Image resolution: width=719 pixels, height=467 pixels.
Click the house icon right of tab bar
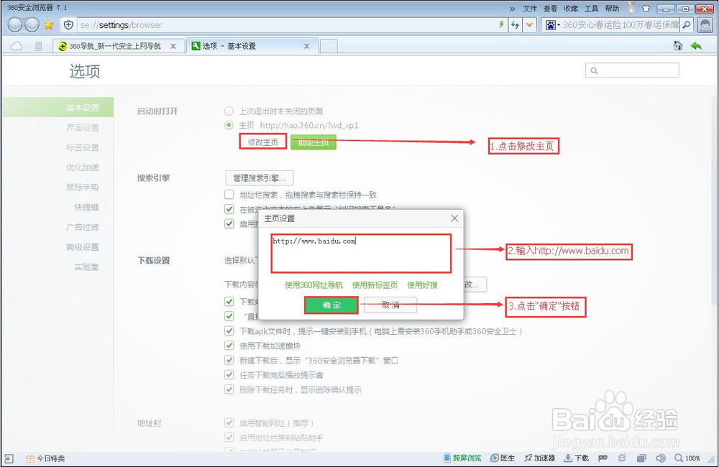[x=678, y=45]
